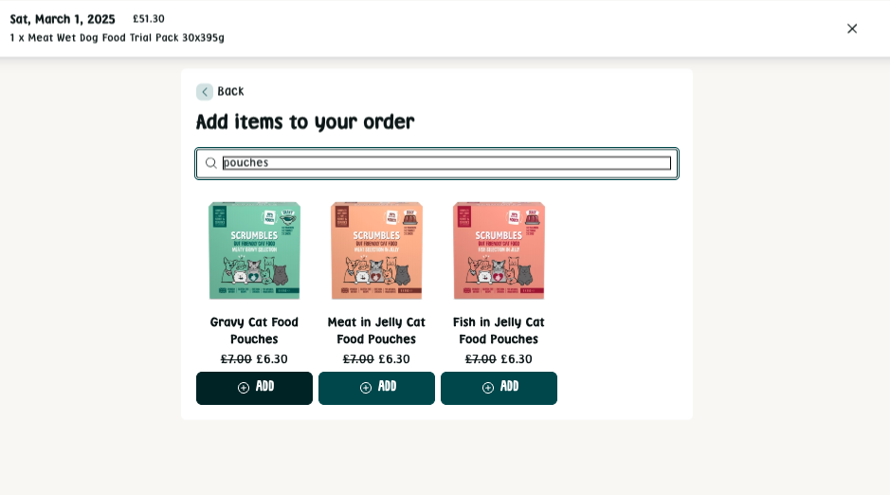Click the Back text link
The height and width of the screenshot is (495, 890).
click(x=230, y=91)
